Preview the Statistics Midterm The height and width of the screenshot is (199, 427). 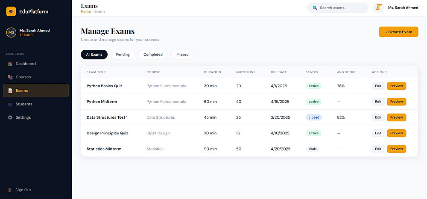click(x=397, y=149)
